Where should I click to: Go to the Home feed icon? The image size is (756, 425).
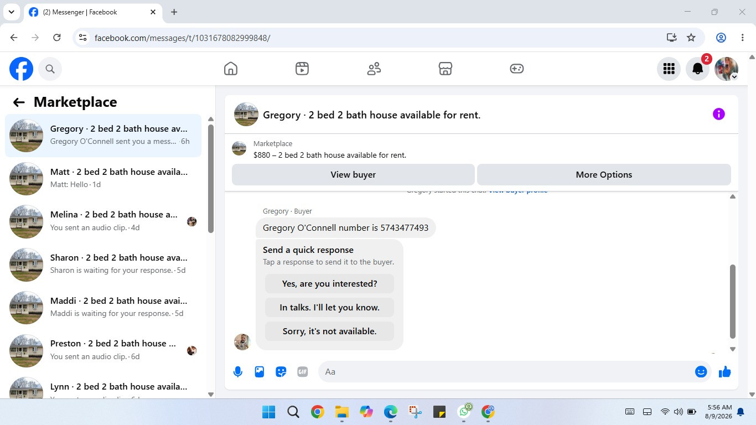point(231,69)
